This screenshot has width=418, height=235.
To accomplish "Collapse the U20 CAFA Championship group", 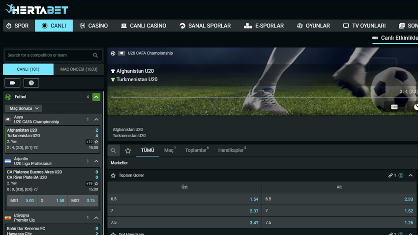I will (96, 119).
